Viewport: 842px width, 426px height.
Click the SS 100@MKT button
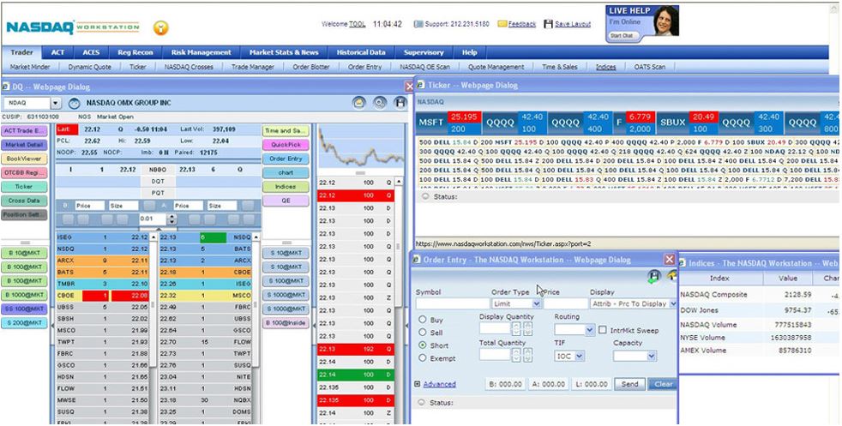click(x=24, y=309)
